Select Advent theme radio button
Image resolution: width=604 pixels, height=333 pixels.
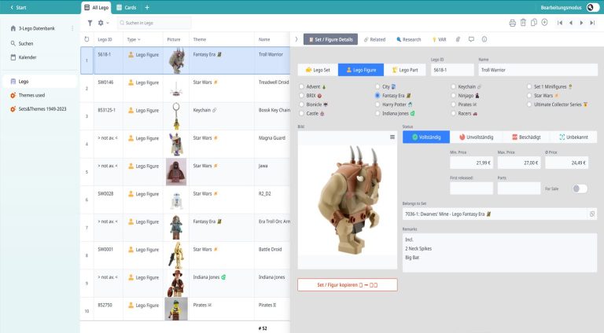coord(302,87)
